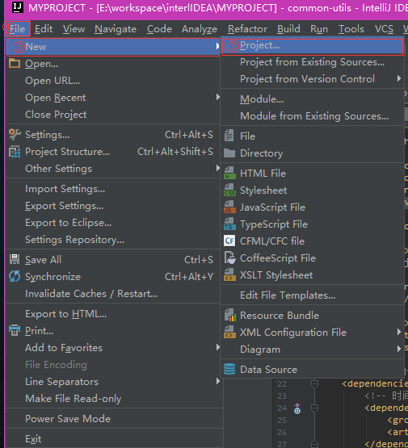
Task: Open the File menu
Action: click(18, 28)
